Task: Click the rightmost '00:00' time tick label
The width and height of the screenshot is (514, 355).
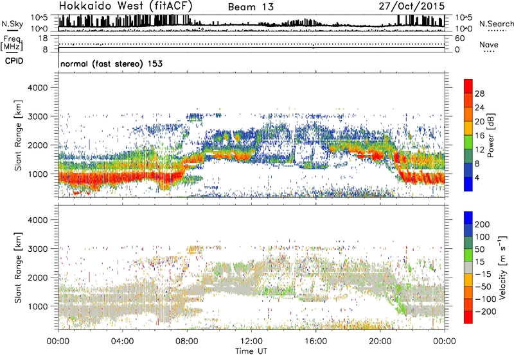Action: (445, 342)
